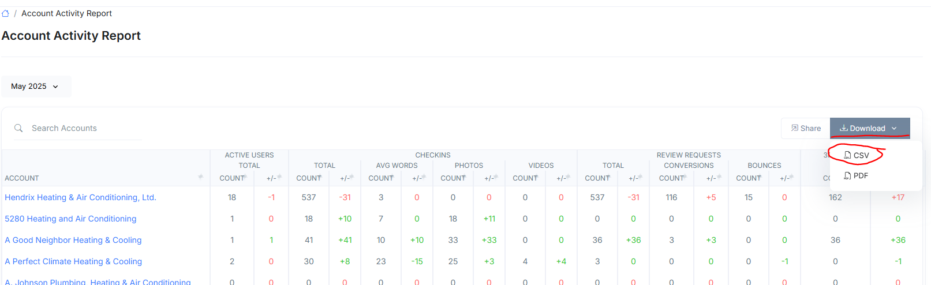931x285 pixels.
Task: Open 5280 Heating and Air Conditioning link
Action: (x=70, y=219)
